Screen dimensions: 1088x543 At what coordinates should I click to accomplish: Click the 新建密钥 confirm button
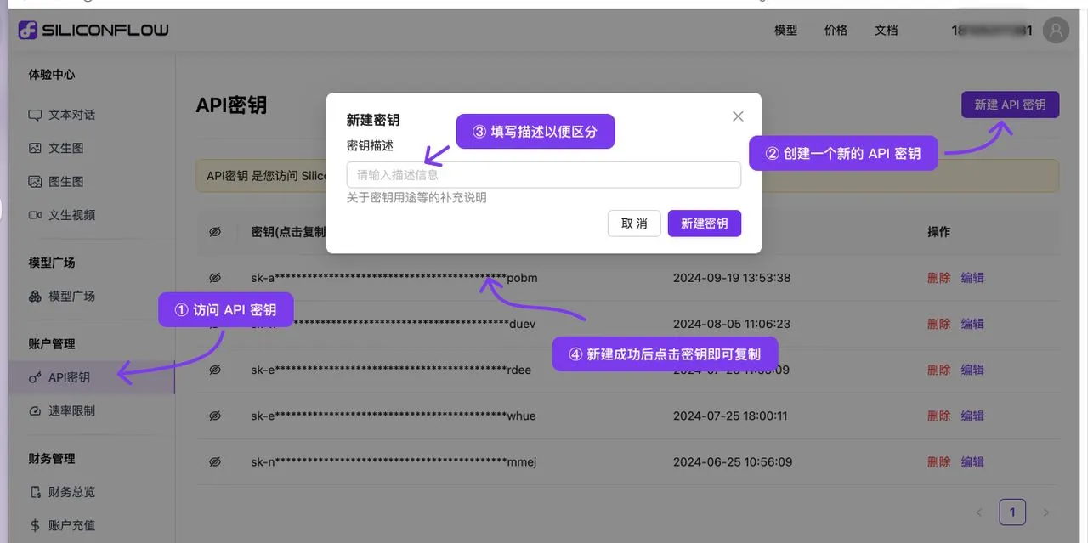(704, 223)
